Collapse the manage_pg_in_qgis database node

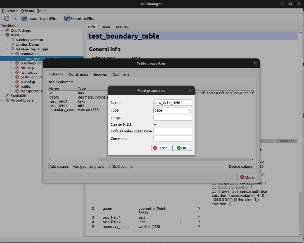pos(7,49)
